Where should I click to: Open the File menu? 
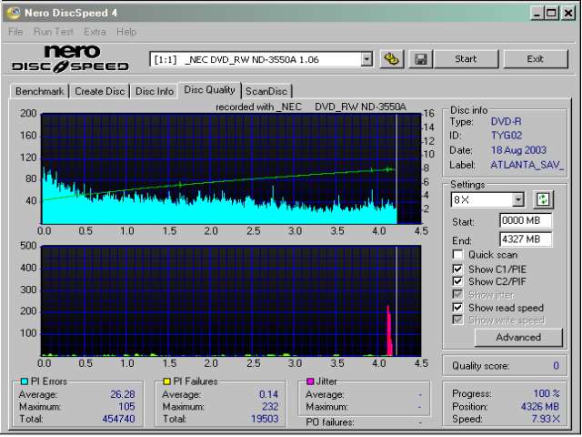pyautogui.click(x=15, y=32)
